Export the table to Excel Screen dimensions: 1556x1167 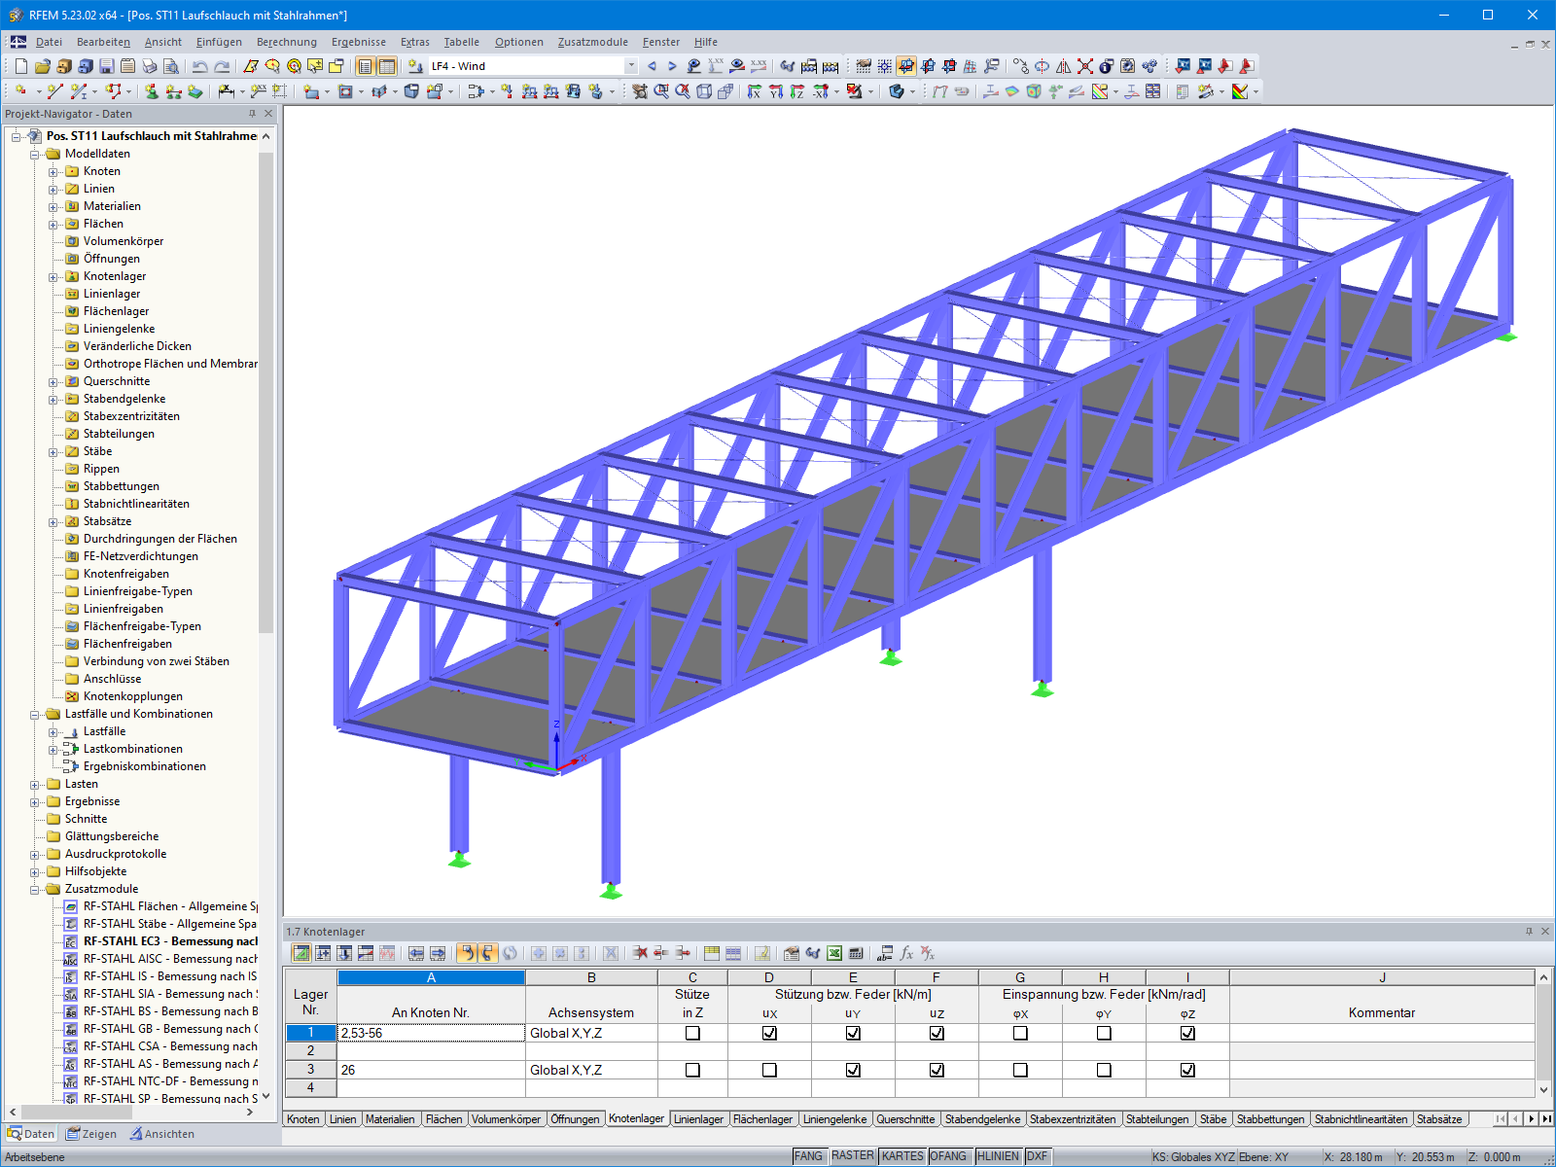pyautogui.click(x=833, y=954)
